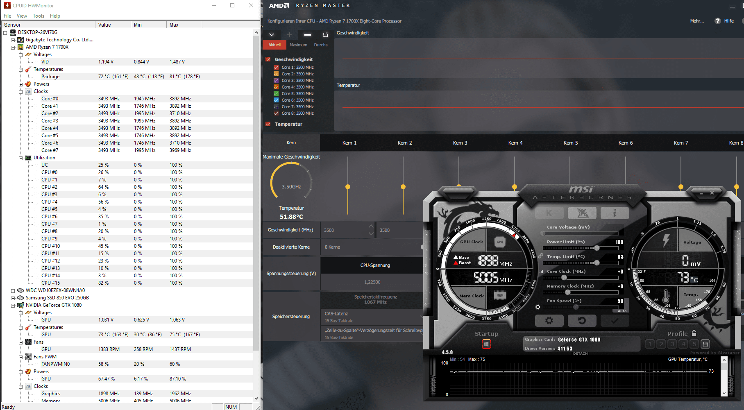Toggle Core 1: 3500 MHz checkbox
The image size is (744, 410).
pyautogui.click(x=276, y=68)
